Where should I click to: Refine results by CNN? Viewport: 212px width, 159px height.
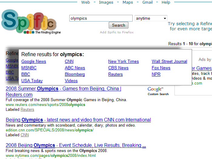point(69,61)
